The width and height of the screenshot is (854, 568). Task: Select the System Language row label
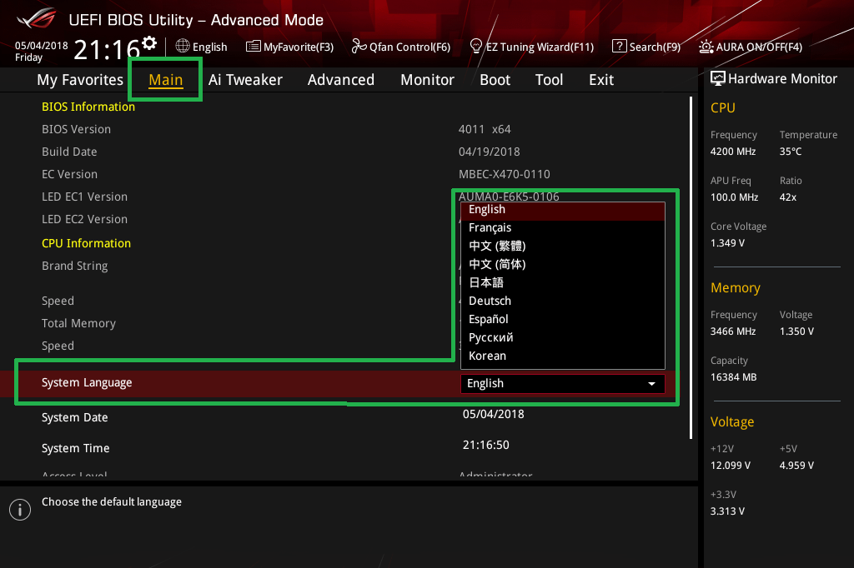click(87, 382)
